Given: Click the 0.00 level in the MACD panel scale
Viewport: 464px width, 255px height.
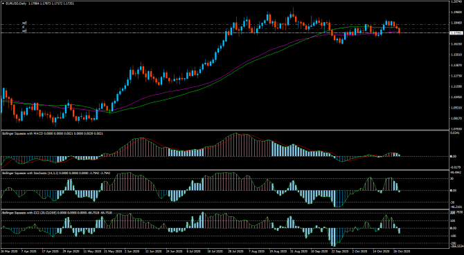Looking at the screenshot, I should pyautogui.click(x=453, y=156).
